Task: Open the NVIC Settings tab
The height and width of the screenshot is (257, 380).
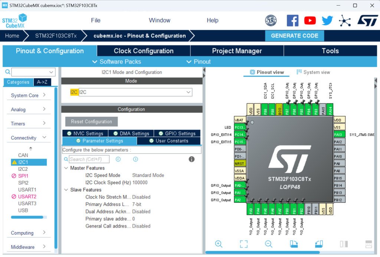Action: [x=85, y=134]
